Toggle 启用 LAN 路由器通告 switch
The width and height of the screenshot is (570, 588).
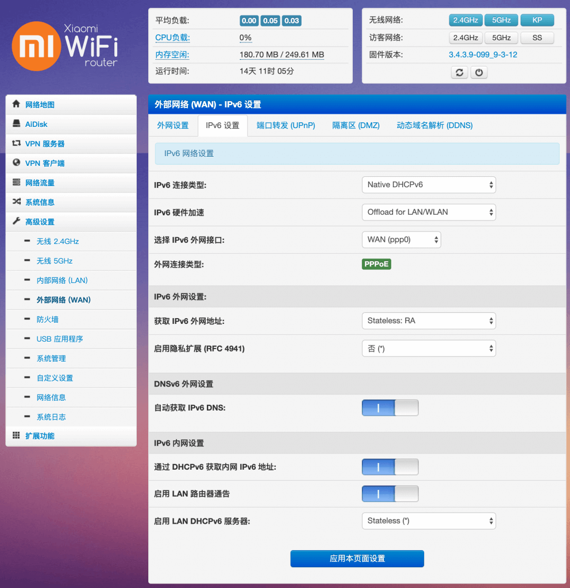pyautogui.click(x=390, y=494)
